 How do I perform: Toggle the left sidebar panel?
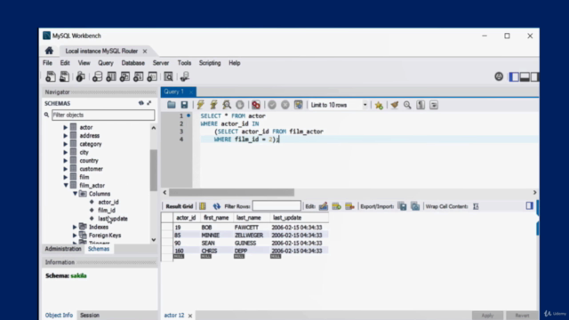tap(514, 76)
